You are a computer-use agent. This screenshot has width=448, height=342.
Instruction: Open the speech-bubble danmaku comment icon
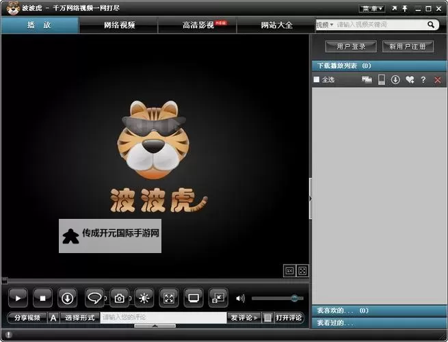[x=94, y=298]
